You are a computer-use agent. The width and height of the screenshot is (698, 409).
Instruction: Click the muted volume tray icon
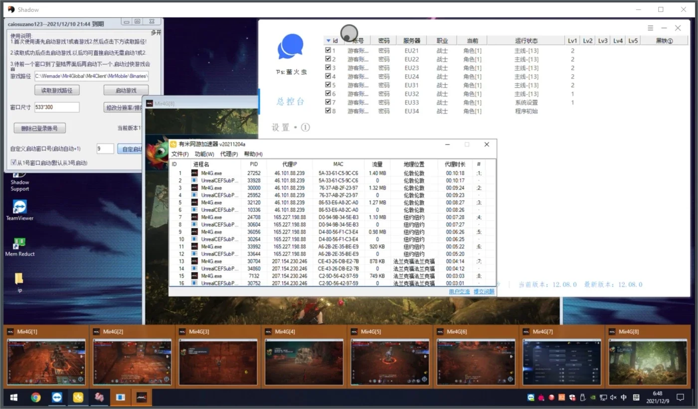(613, 397)
